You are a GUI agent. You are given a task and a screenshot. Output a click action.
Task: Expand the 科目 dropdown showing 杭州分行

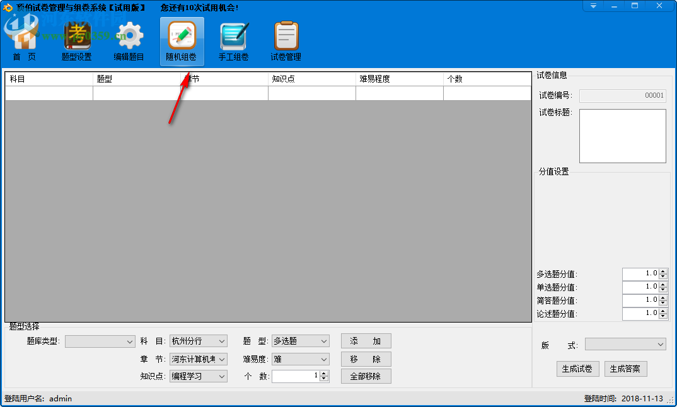198,341
